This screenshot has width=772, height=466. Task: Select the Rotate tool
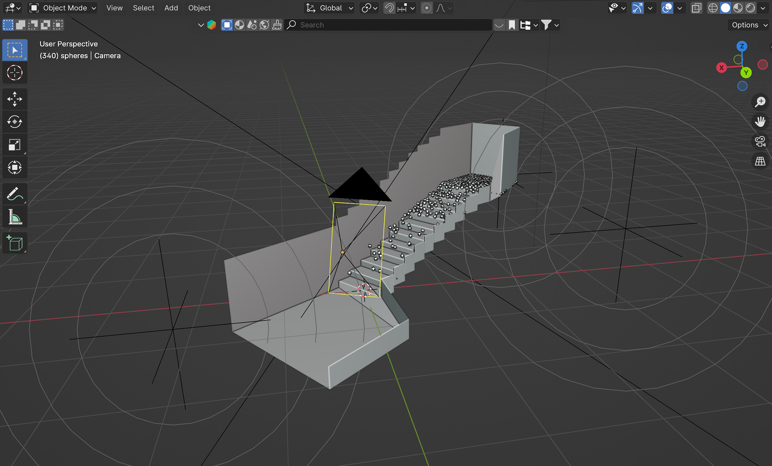(x=15, y=122)
